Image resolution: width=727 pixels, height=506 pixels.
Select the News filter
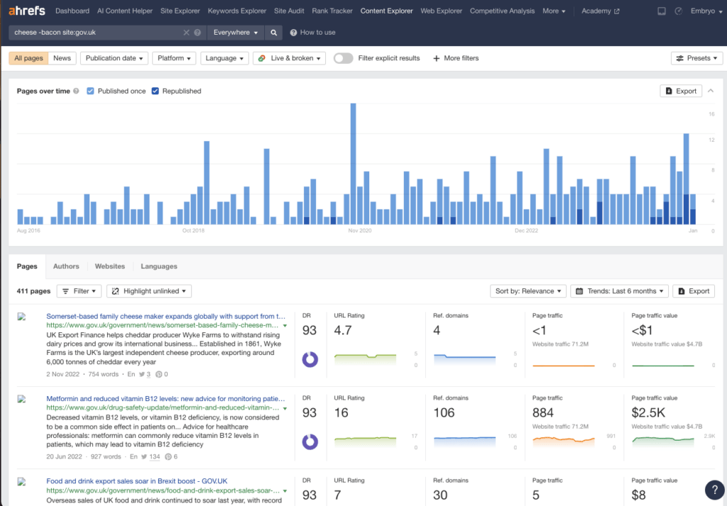click(62, 58)
